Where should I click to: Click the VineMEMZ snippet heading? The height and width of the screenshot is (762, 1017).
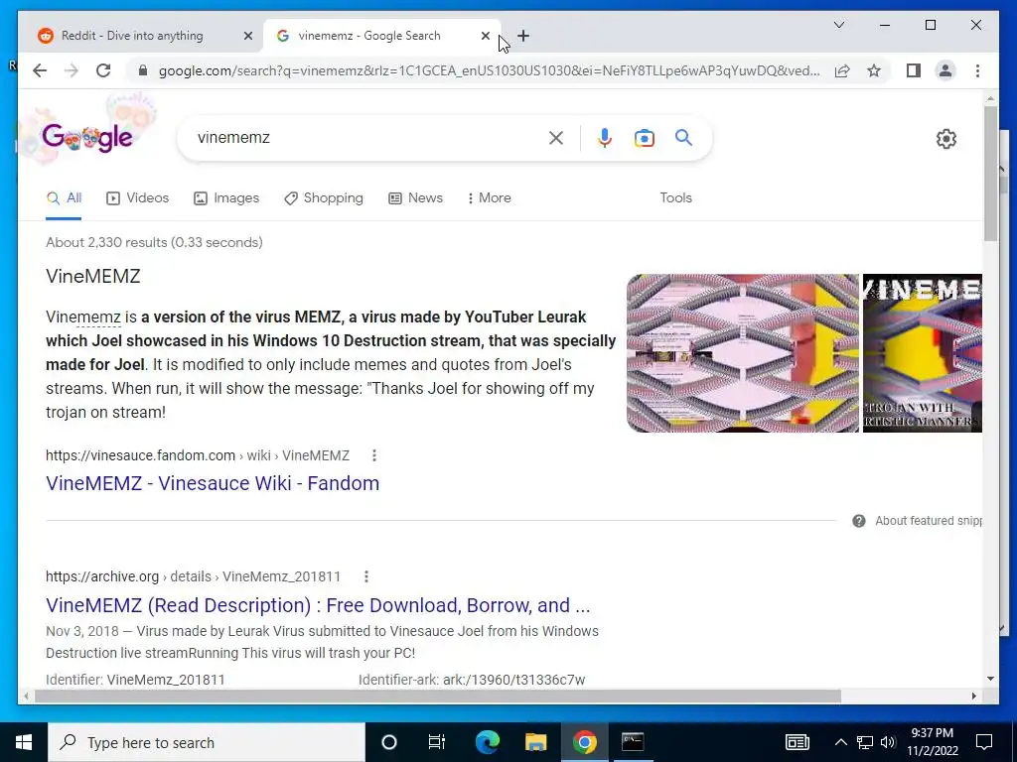[92, 277]
